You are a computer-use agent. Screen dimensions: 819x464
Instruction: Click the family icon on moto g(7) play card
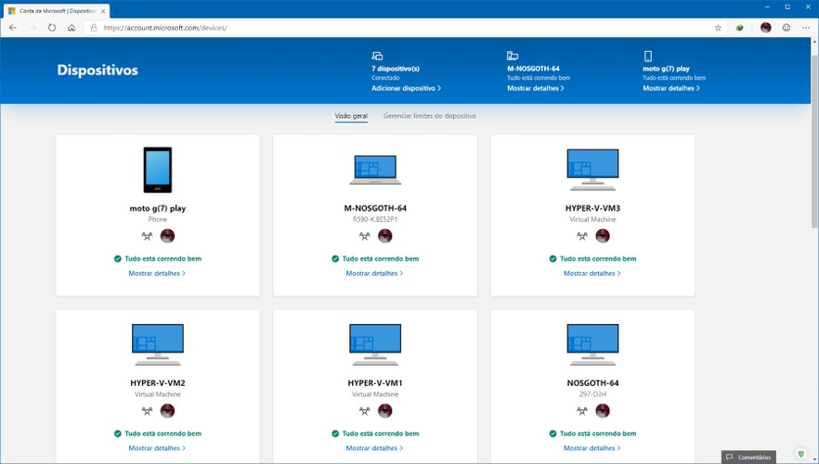148,236
